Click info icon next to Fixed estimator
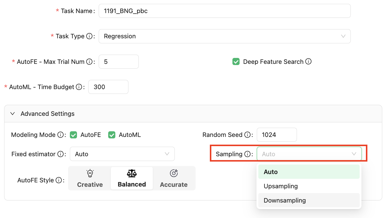Viewport: 387px width, 218px height. point(60,154)
